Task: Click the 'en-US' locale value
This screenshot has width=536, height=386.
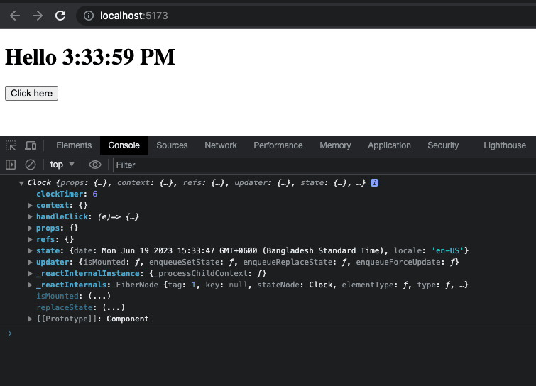Action: 447,250
